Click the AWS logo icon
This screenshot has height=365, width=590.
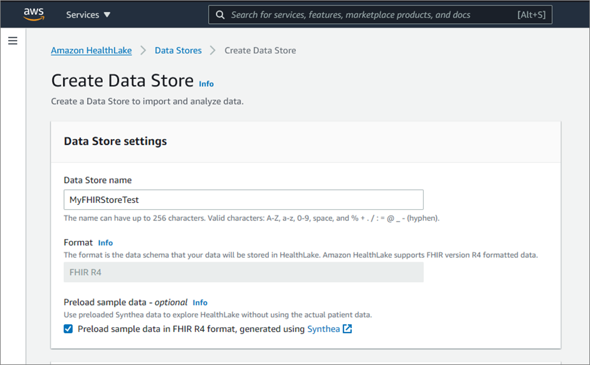click(x=34, y=14)
